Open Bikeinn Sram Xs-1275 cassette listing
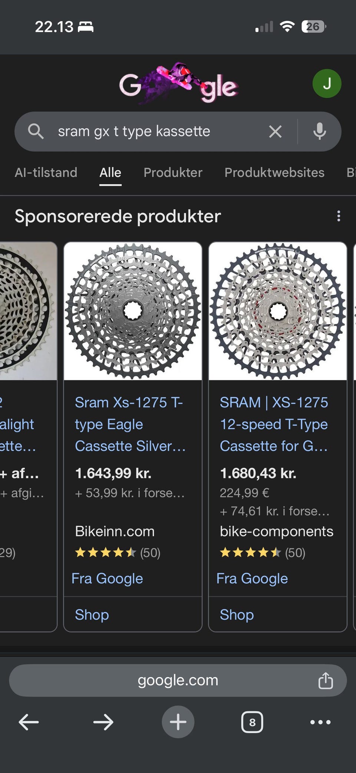 (130, 424)
